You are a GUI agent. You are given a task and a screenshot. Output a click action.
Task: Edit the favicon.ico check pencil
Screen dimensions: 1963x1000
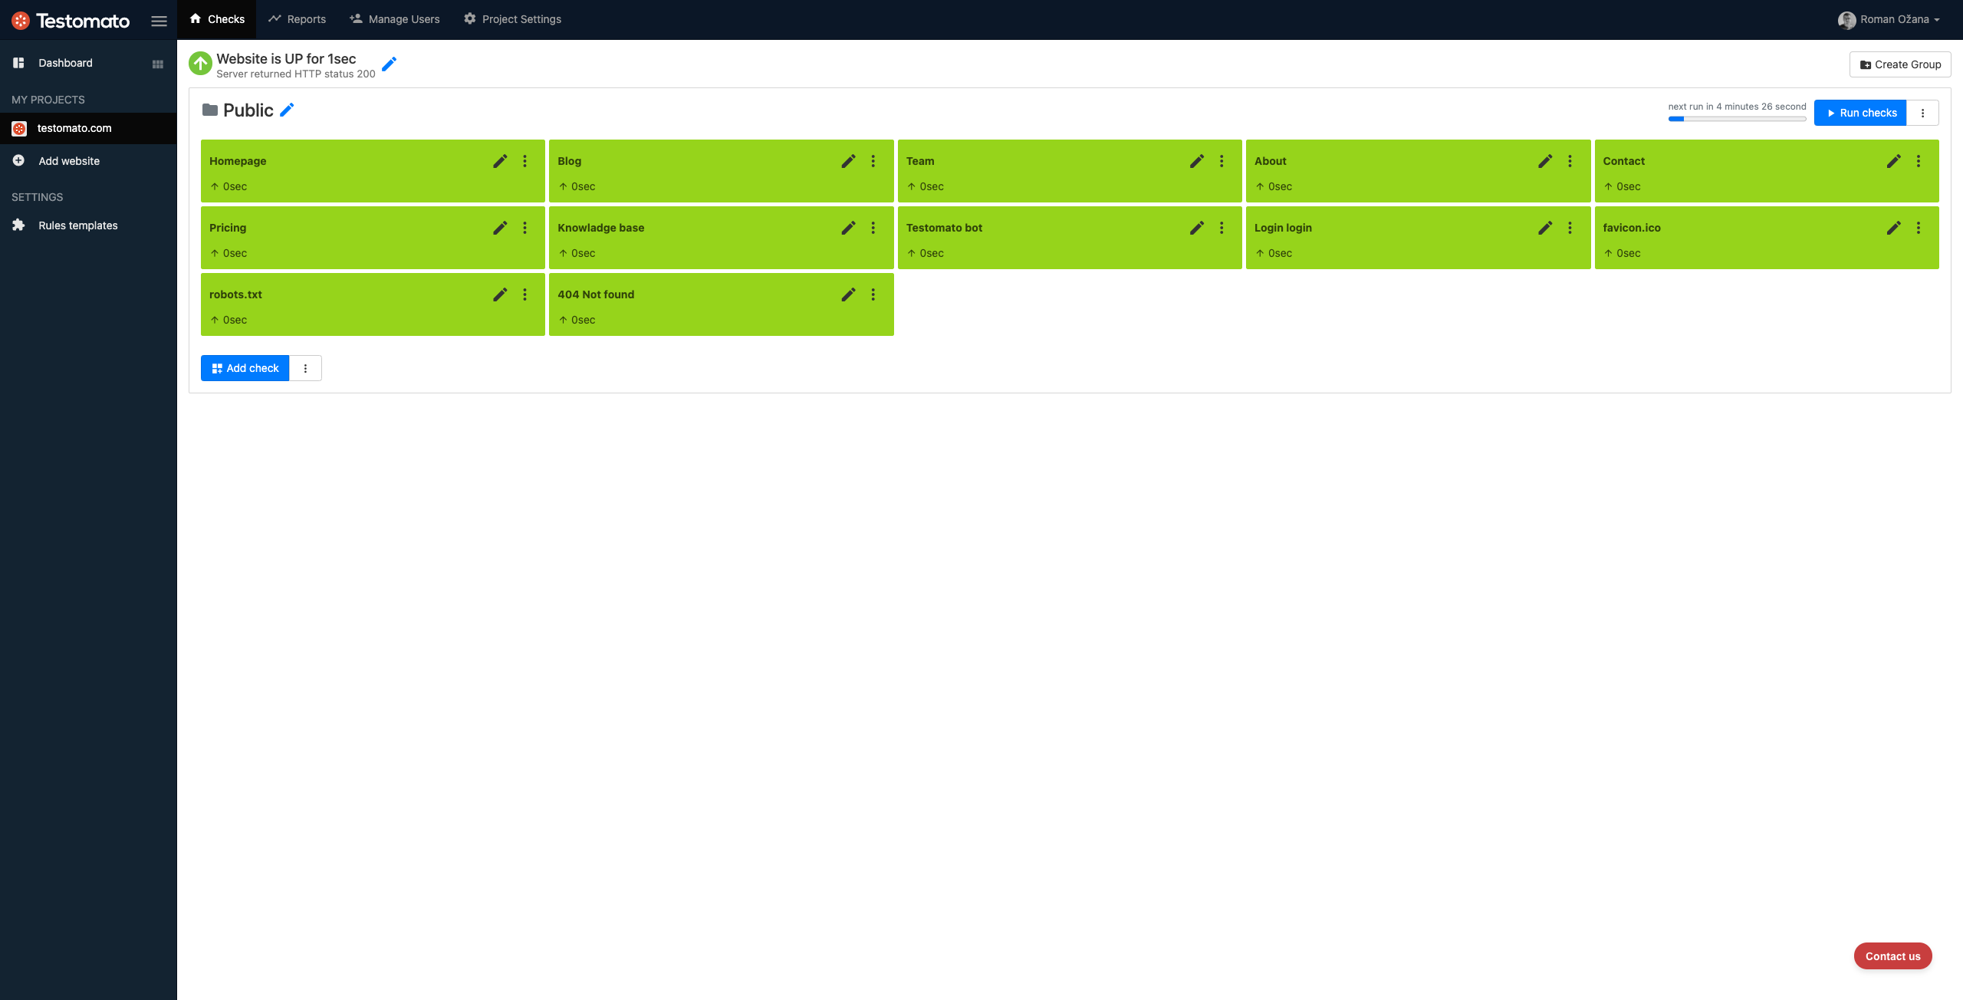(x=1893, y=228)
